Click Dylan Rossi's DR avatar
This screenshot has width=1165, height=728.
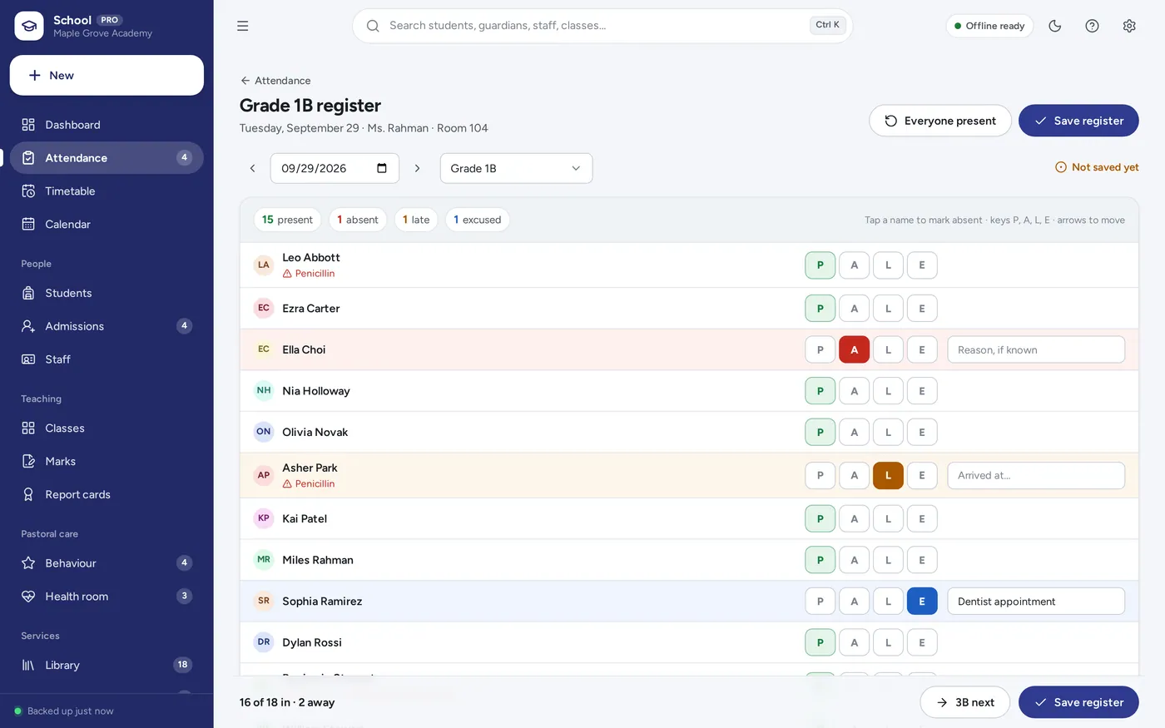tap(264, 642)
